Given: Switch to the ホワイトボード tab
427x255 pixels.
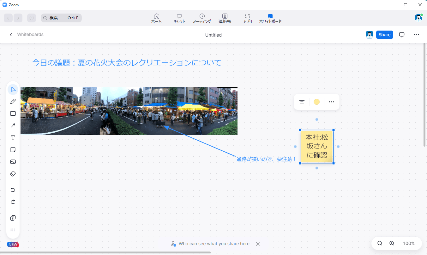Looking at the screenshot, I should point(270,19).
